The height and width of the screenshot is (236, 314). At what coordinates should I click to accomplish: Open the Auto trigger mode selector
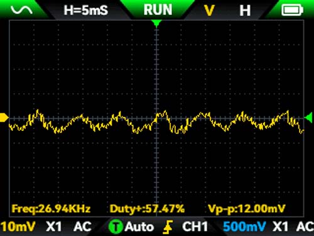point(139,227)
